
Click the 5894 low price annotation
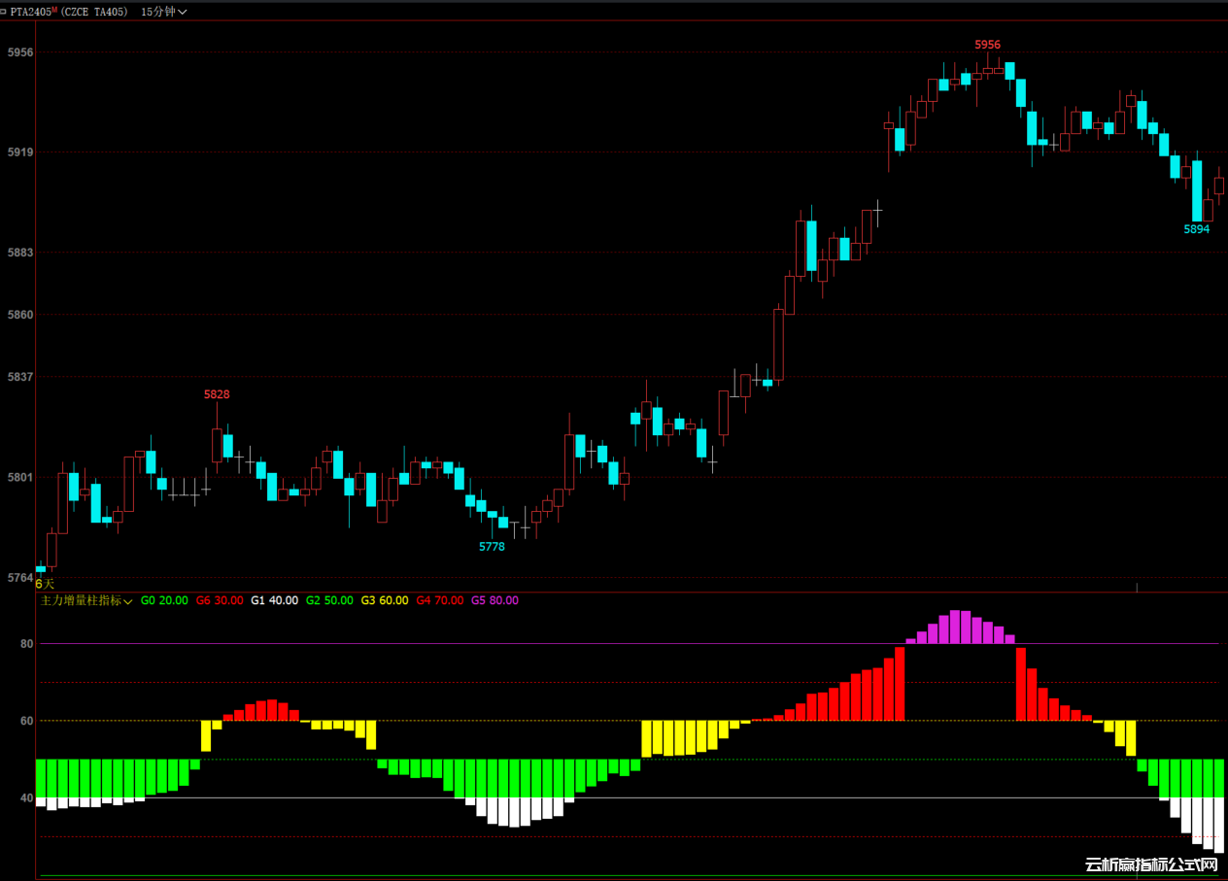[x=1196, y=229]
